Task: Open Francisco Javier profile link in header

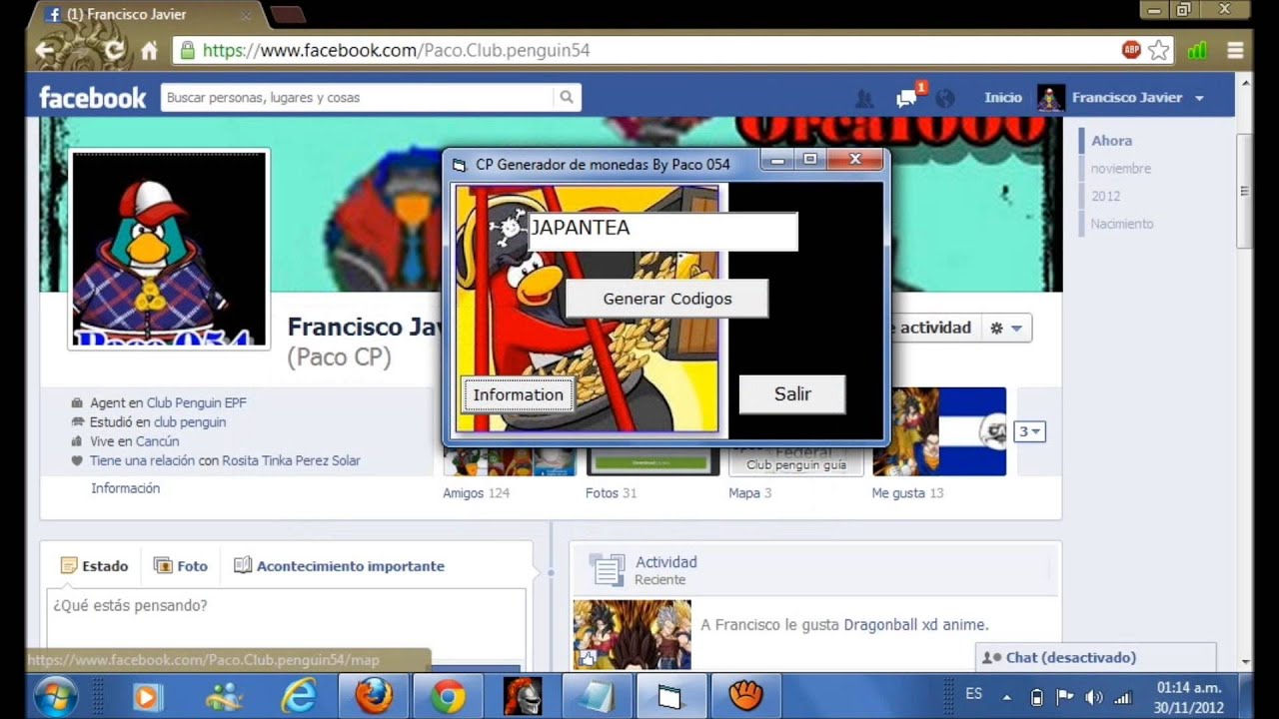Action: [x=1126, y=98]
